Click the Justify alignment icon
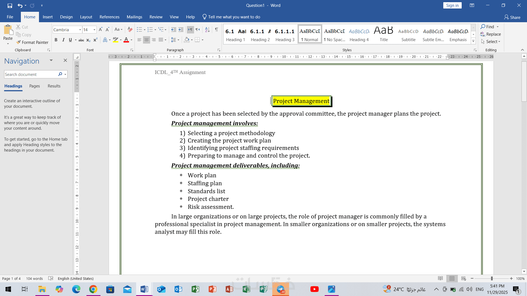The width and height of the screenshot is (527, 296). (161, 40)
